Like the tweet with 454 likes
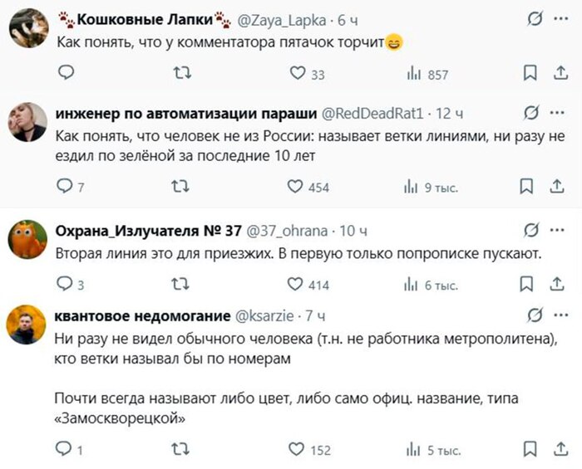Image resolution: width=582 pixels, height=469 pixels. pyautogui.click(x=295, y=188)
